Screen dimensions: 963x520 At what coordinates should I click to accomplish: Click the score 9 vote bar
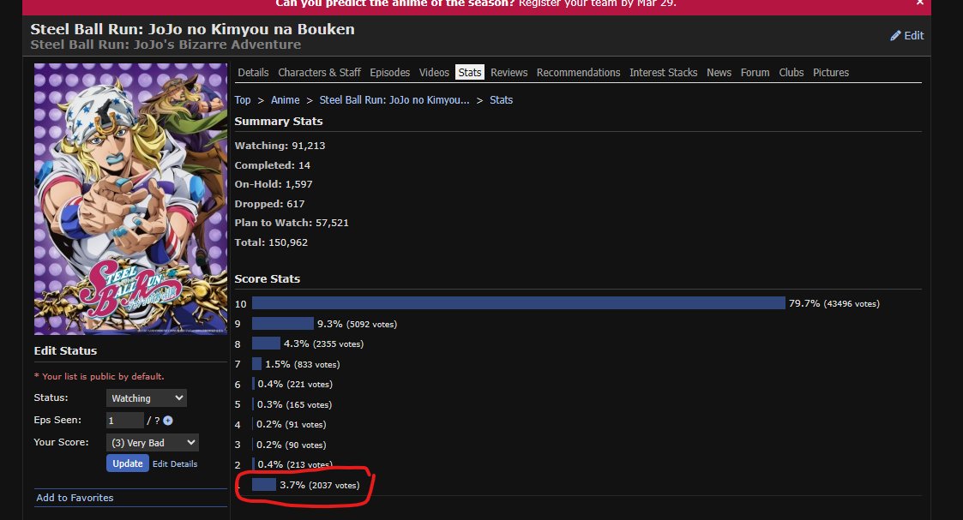click(282, 324)
